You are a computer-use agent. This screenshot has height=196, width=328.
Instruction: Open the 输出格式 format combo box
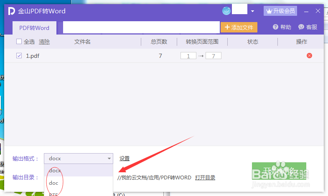[x=79, y=159]
